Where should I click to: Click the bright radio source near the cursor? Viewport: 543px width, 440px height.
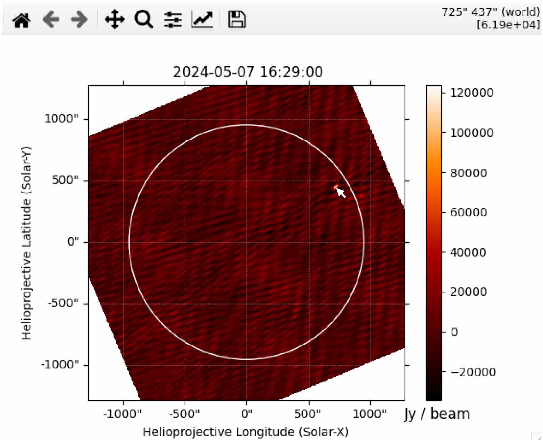coord(335,187)
